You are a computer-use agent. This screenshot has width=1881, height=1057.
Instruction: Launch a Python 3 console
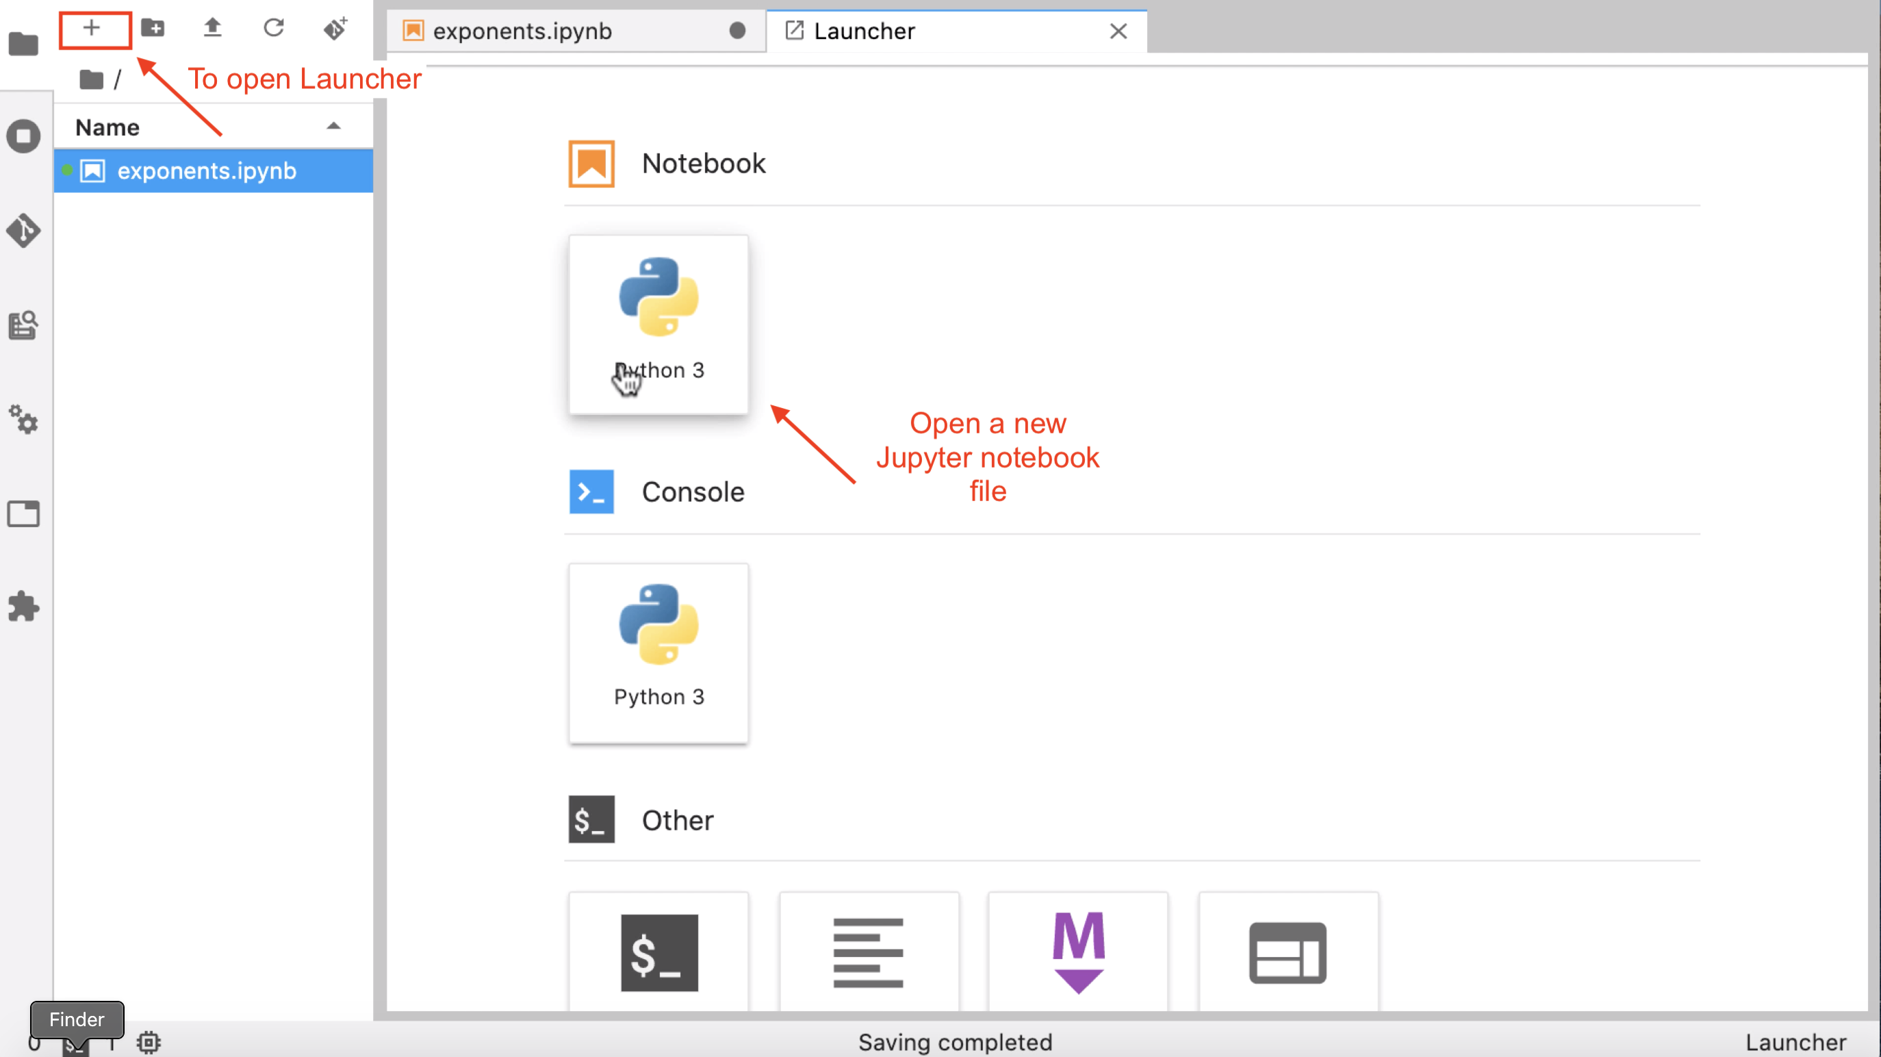(x=658, y=652)
